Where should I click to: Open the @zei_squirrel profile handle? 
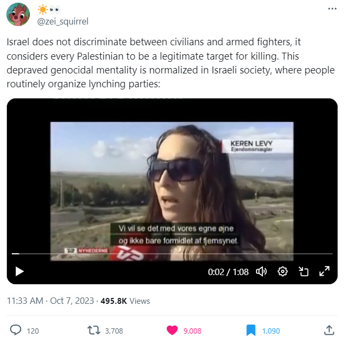pos(63,22)
